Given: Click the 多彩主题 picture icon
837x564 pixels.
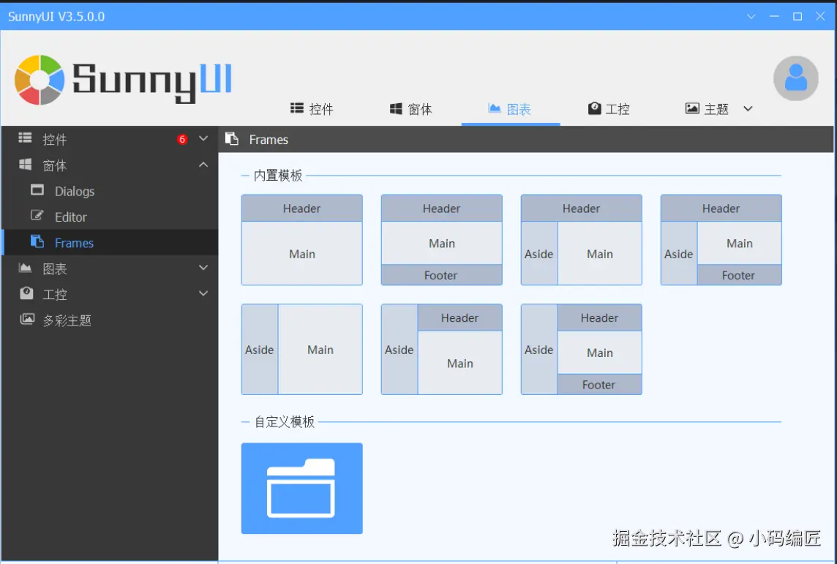Looking at the screenshot, I should (x=26, y=319).
